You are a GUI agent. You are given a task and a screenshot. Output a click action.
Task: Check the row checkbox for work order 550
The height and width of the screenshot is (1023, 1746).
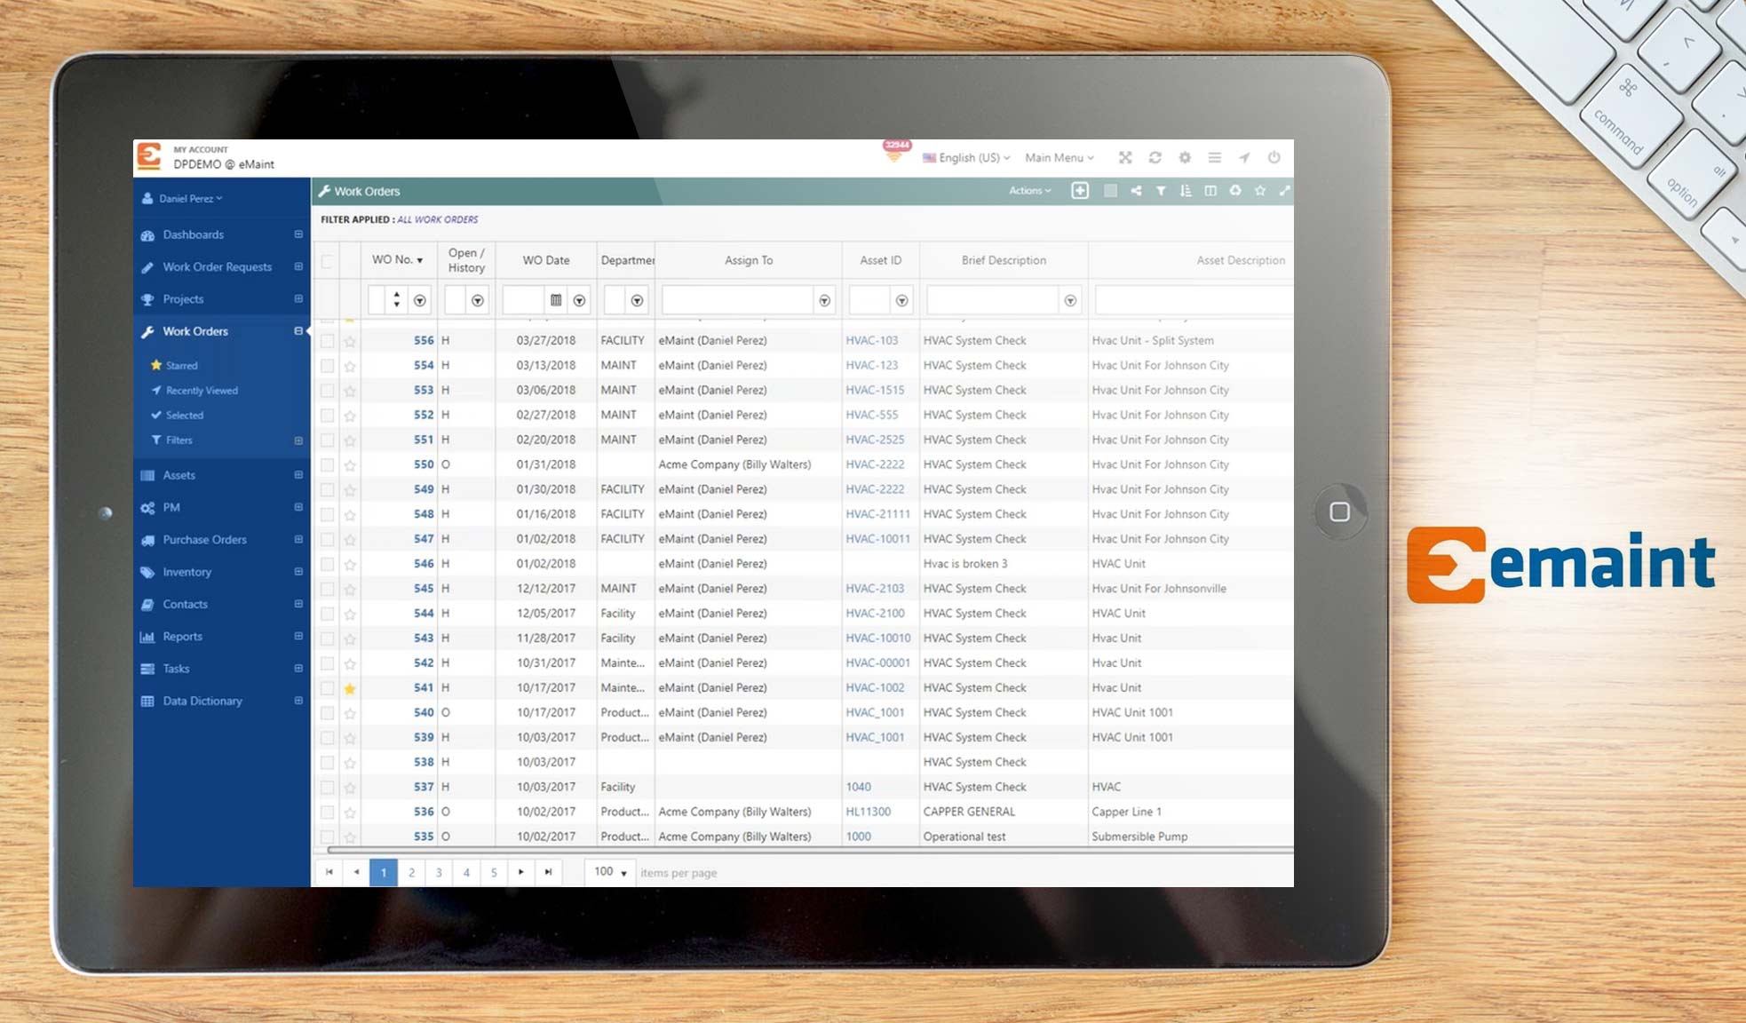coord(327,464)
